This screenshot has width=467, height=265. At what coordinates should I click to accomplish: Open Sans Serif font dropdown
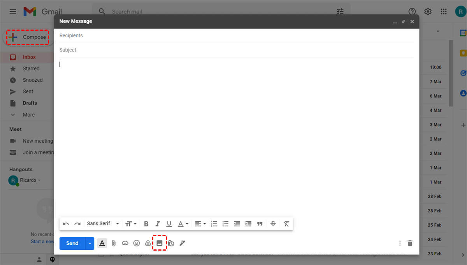pos(103,224)
